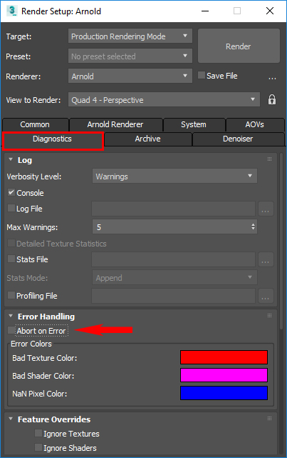This screenshot has height=458, width=287.
Task: Enable the Profiling File checkbox
Action: [x=11, y=295]
